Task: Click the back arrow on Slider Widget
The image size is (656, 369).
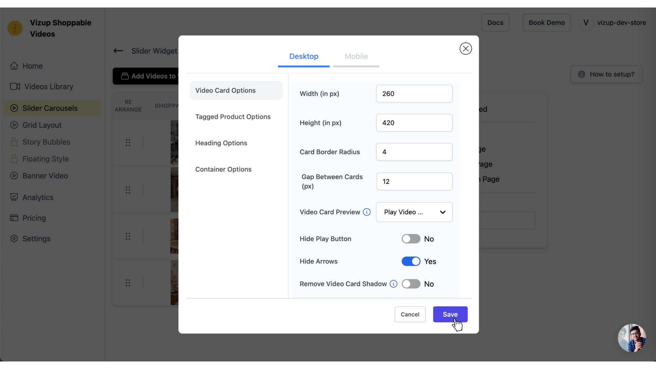Action: click(118, 51)
